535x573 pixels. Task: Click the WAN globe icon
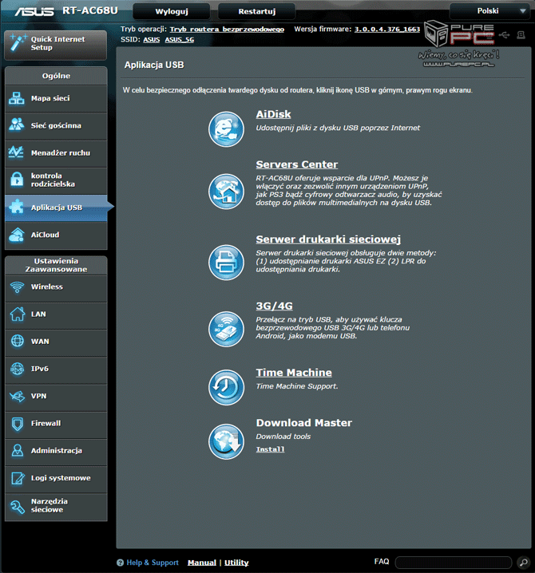(18, 341)
